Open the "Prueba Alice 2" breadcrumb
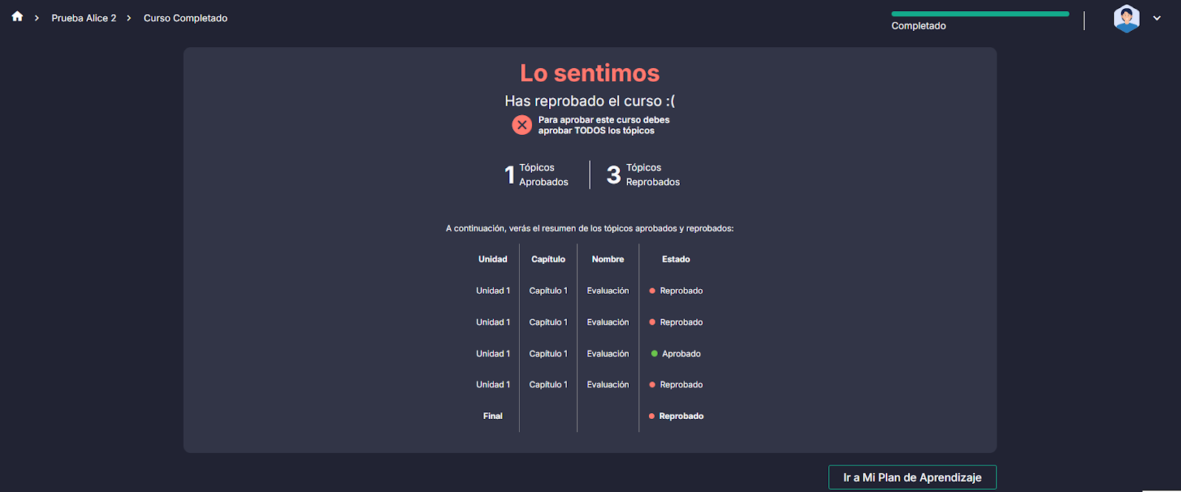 [x=83, y=18]
